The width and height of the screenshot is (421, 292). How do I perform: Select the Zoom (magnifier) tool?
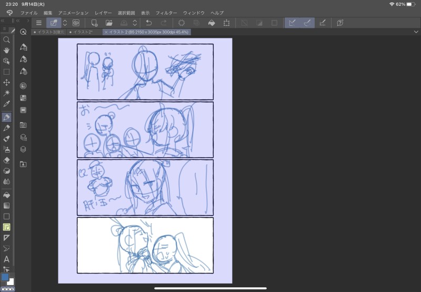(6, 40)
